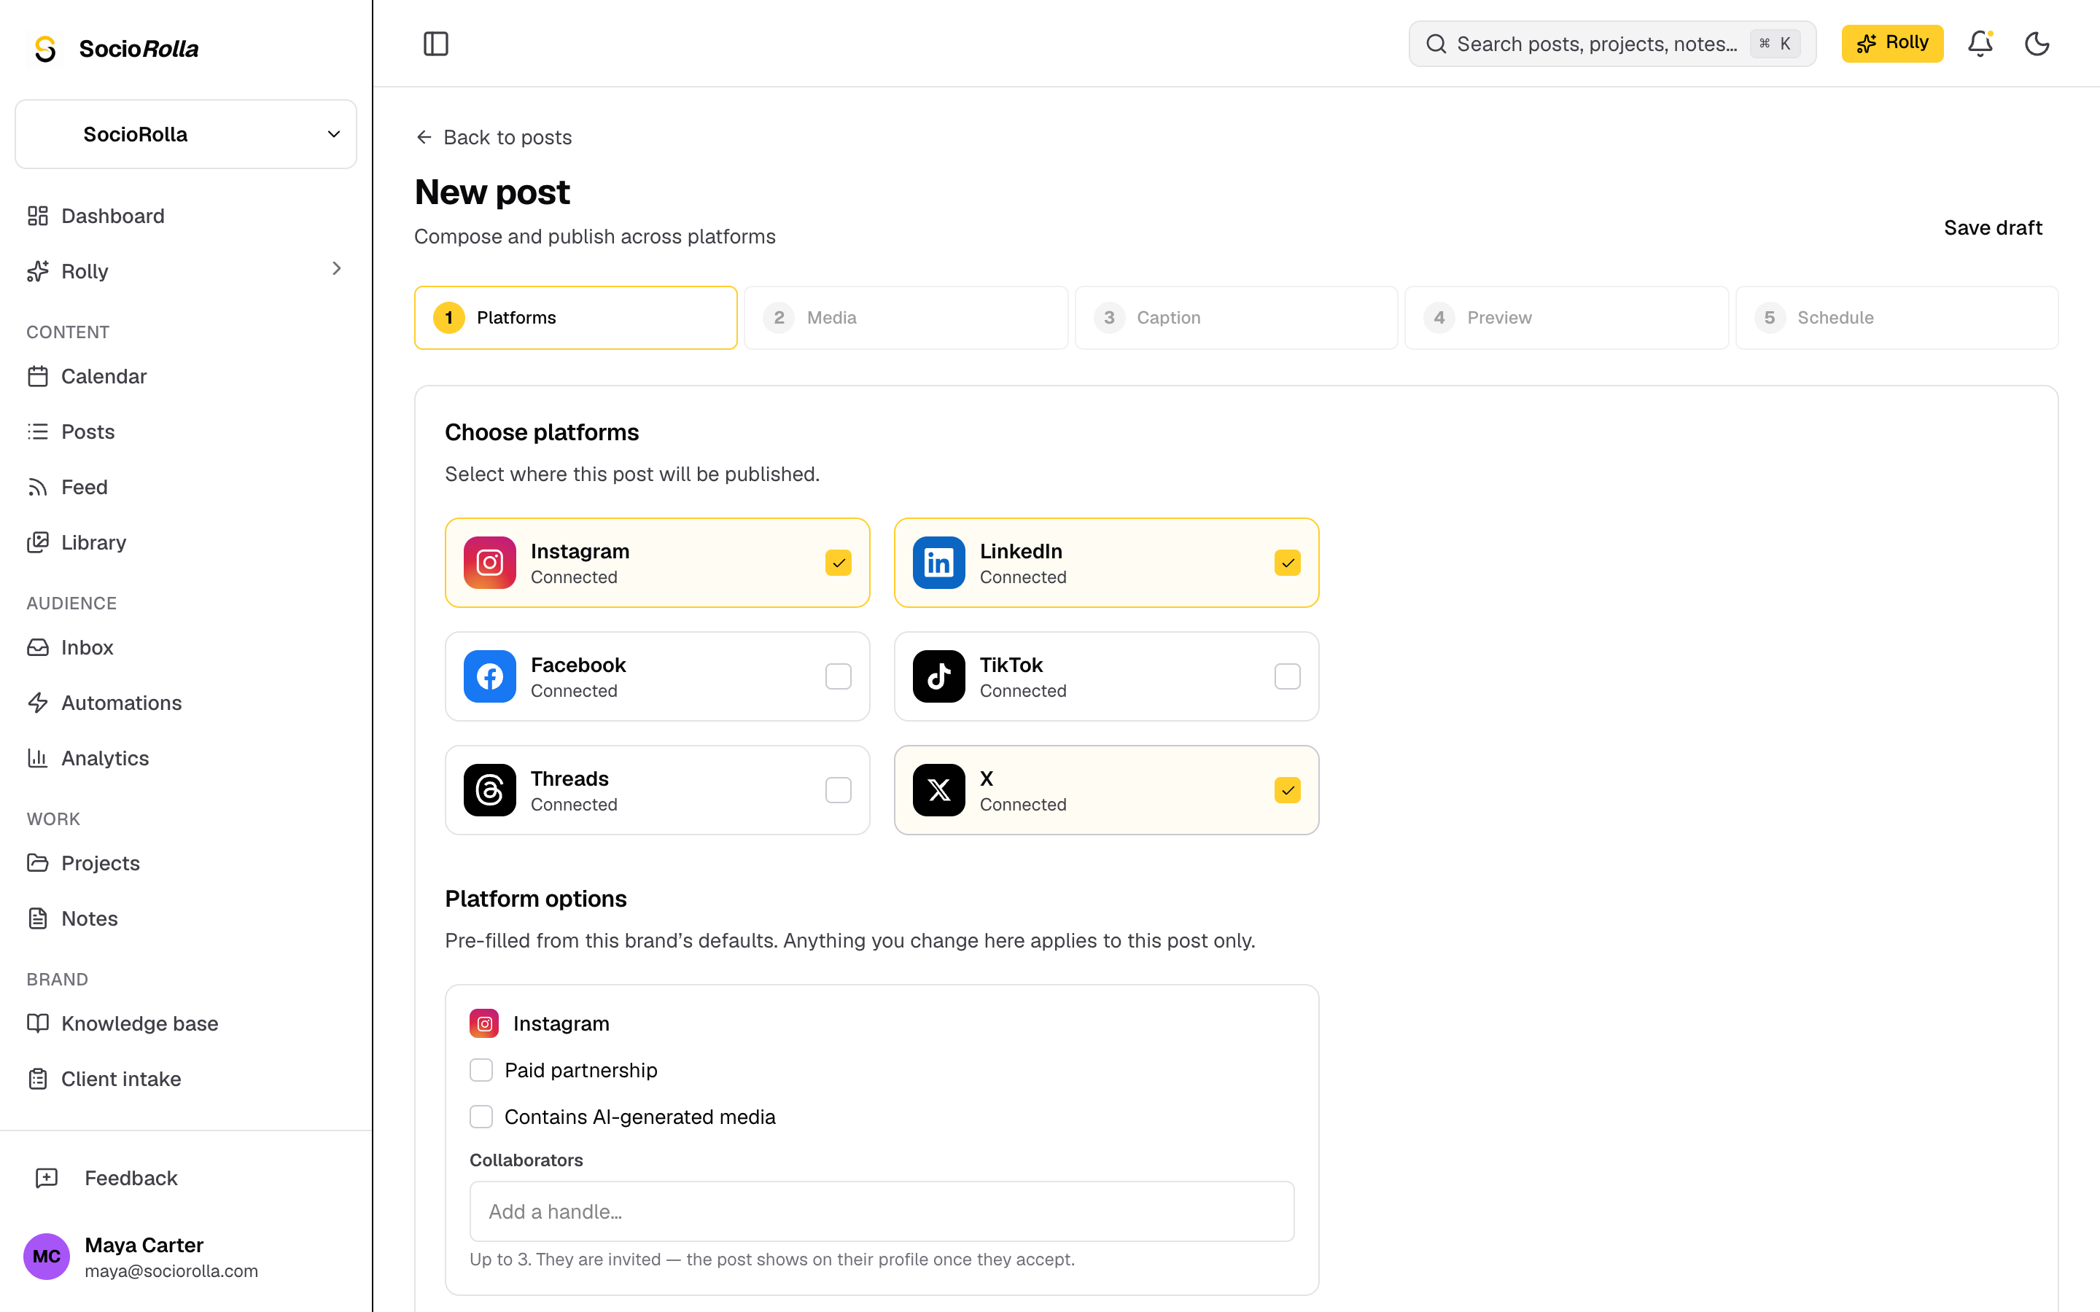Screen dimensions: 2100x1312
Task: Check the Threads platform checkbox
Action: pyautogui.click(x=837, y=791)
